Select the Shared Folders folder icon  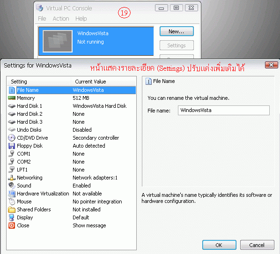click(12, 209)
